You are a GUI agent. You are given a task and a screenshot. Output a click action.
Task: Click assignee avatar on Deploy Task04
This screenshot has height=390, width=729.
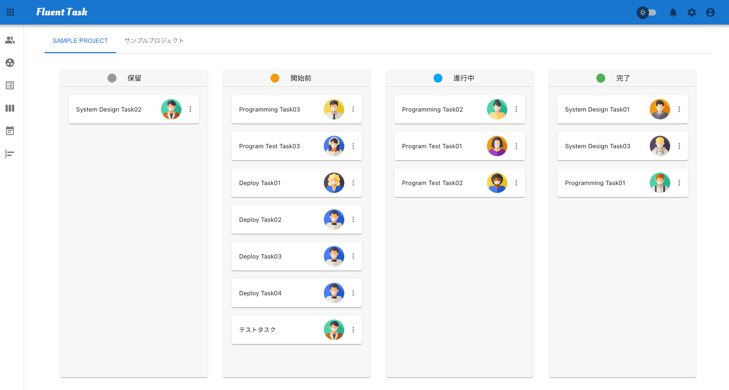pos(334,293)
